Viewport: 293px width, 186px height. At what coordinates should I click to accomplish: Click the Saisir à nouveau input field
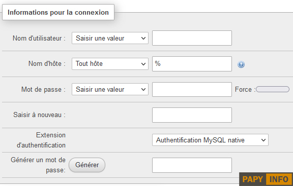click(192, 115)
